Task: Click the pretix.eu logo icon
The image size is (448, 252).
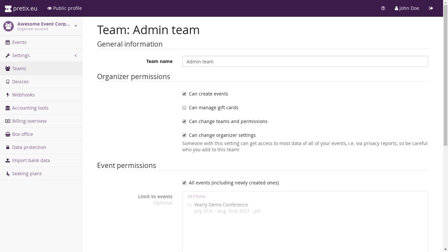Action: pyautogui.click(x=8, y=9)
